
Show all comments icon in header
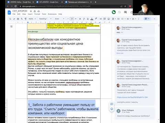[x=125, y=12]
